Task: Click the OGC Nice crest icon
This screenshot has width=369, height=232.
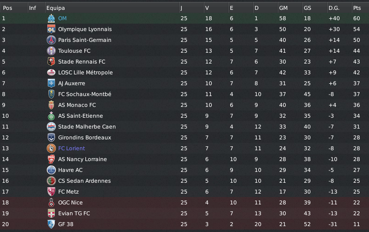Action: [x=50, y=202]
